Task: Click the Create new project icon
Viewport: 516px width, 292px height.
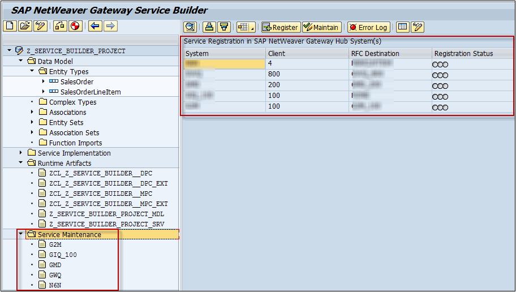Action: click(10, 26)
